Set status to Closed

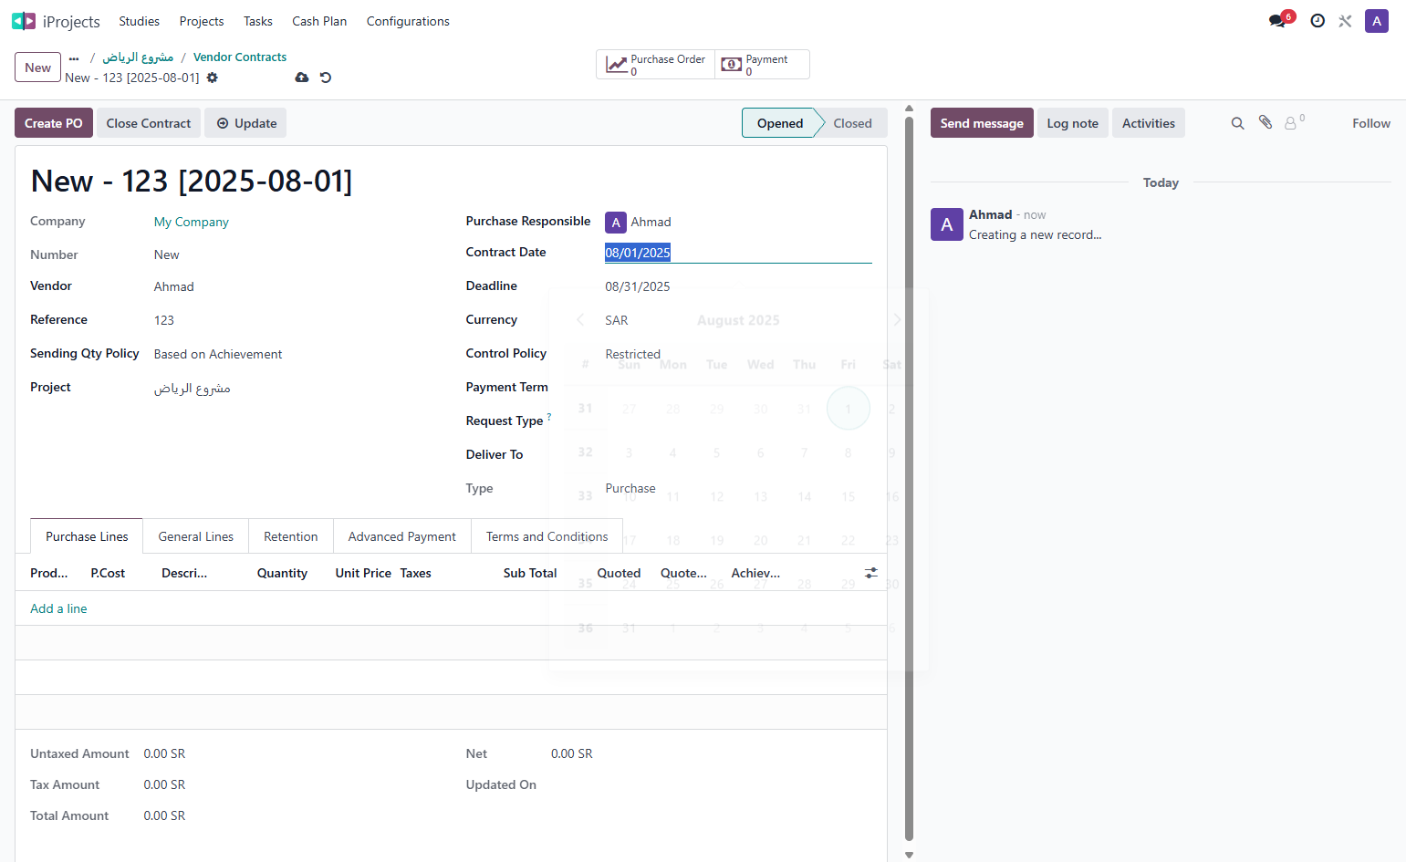coord(852,123)
